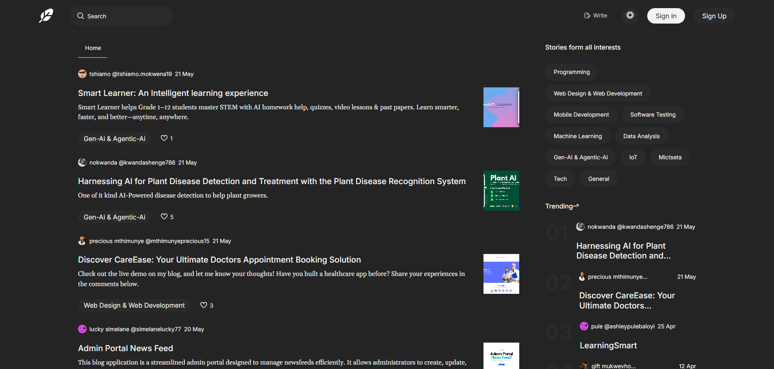
Task: Click the feather logo icon
Action: click(46, 16)
